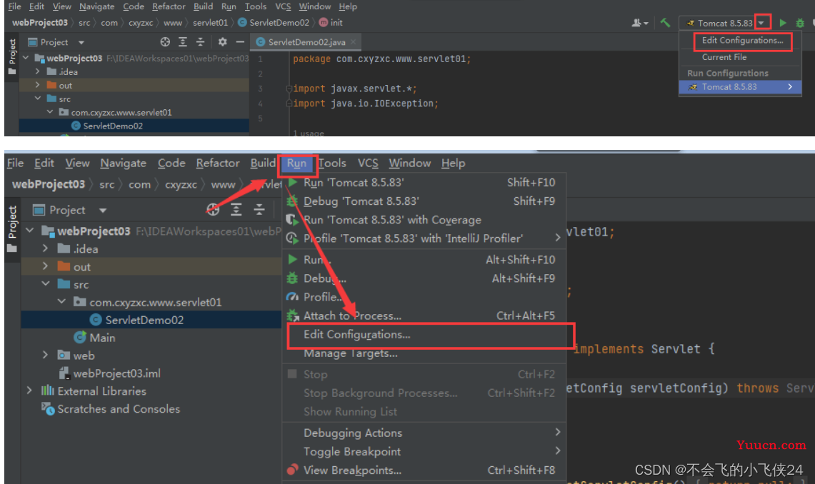Expand Tomcat 8.5.83 submenu under Run Configurations
The height and width of the screenshot is (484, 815).
(x=790, y=86)
